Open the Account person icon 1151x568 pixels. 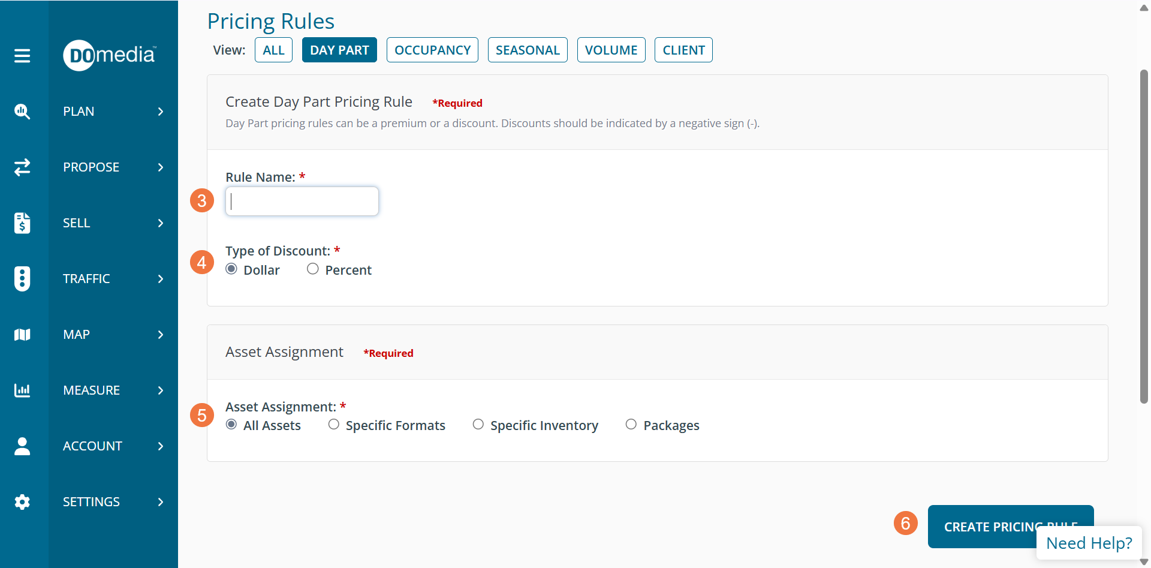tap(22, 446)
